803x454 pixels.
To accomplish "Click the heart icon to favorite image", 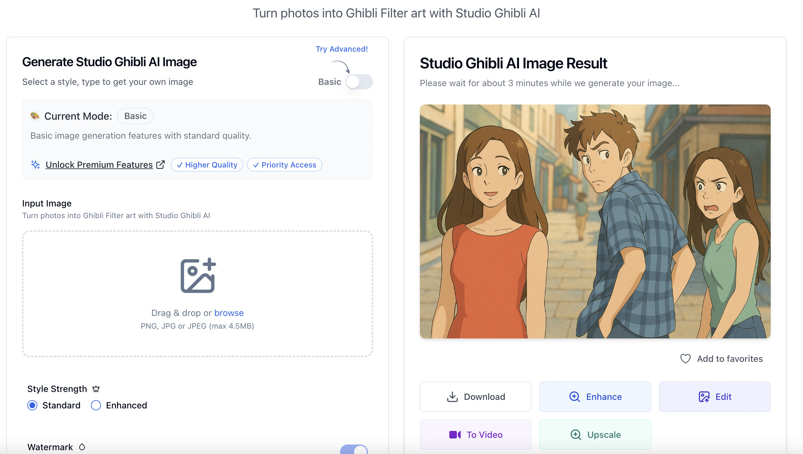I will coord(685,359).
